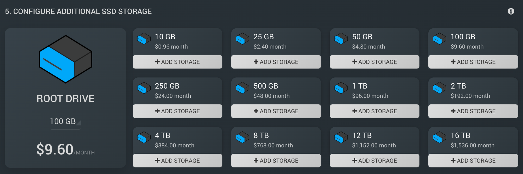Add the 1 TB storage option
Image resolution: width=523 pixels, height=174 pixels.
(374, 111)
